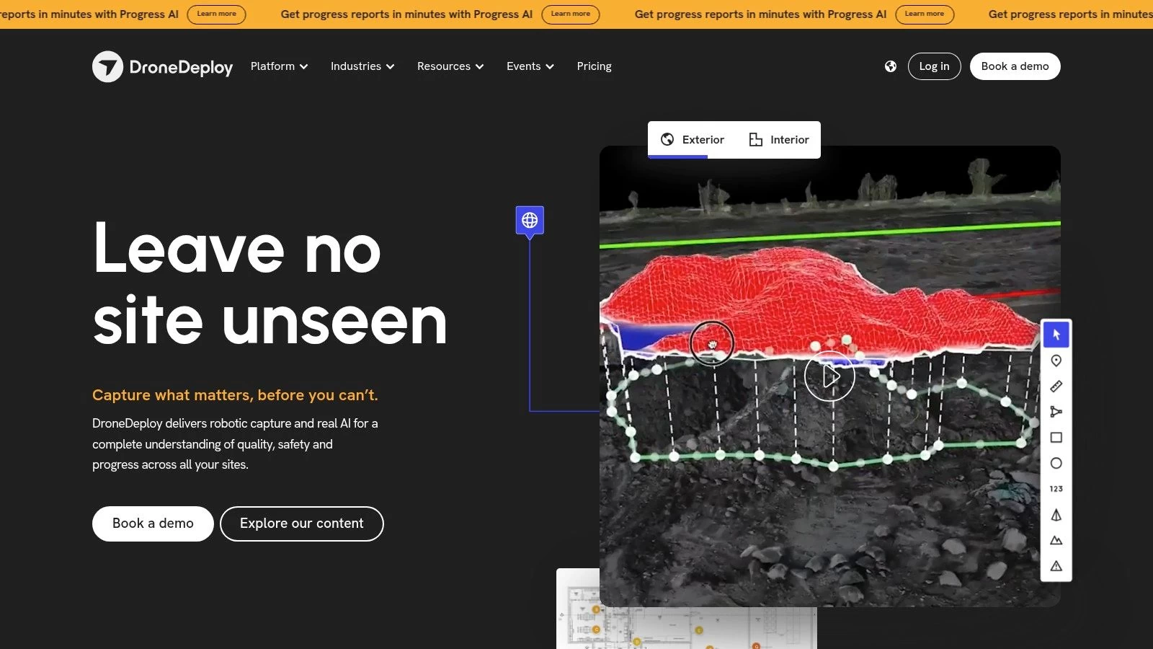Open the elevation mountain tool

pos(1056,540)
